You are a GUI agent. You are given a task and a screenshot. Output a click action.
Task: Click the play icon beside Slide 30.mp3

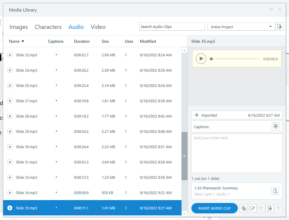coord(10,147)
